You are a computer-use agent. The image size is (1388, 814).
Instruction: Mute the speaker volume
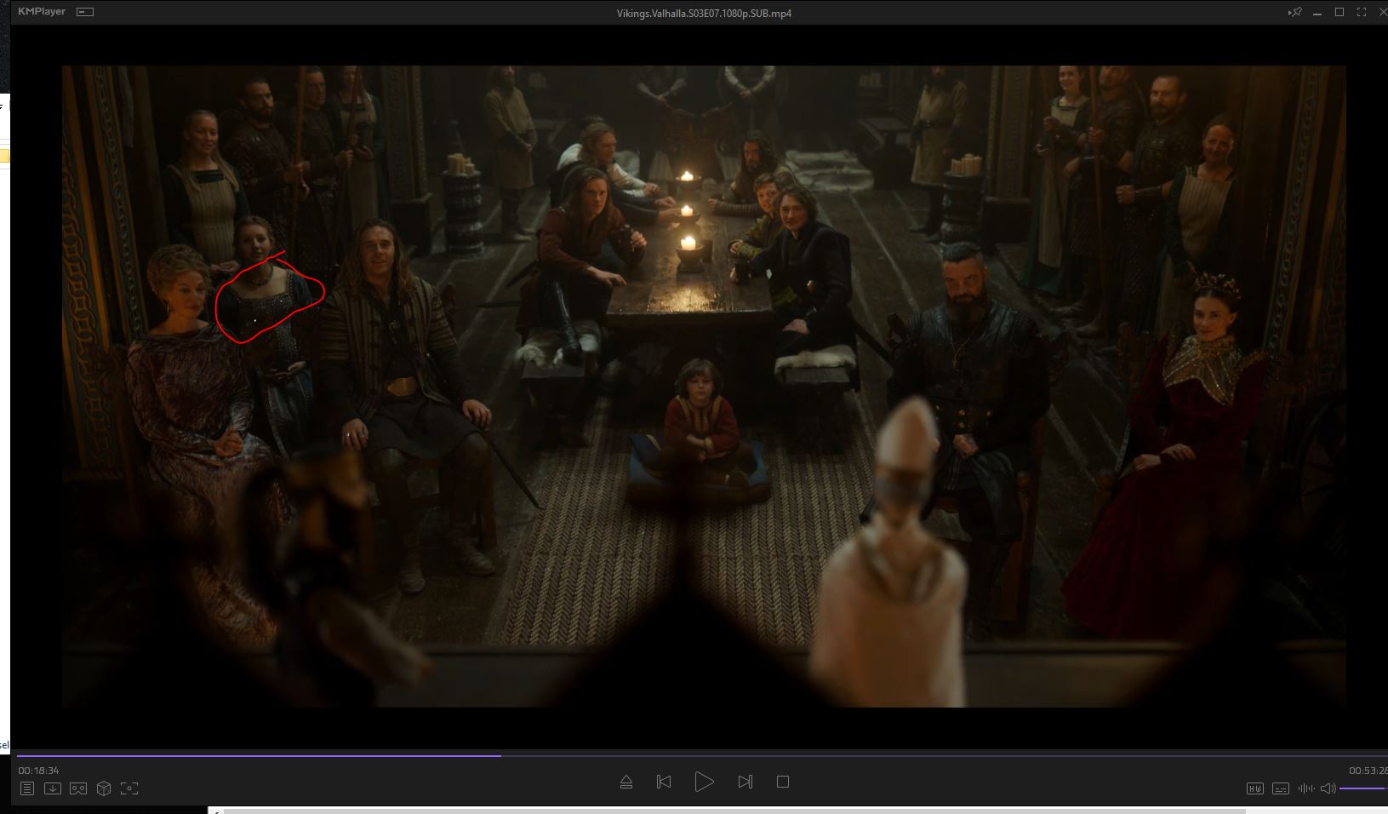[x=1328, y=788]
